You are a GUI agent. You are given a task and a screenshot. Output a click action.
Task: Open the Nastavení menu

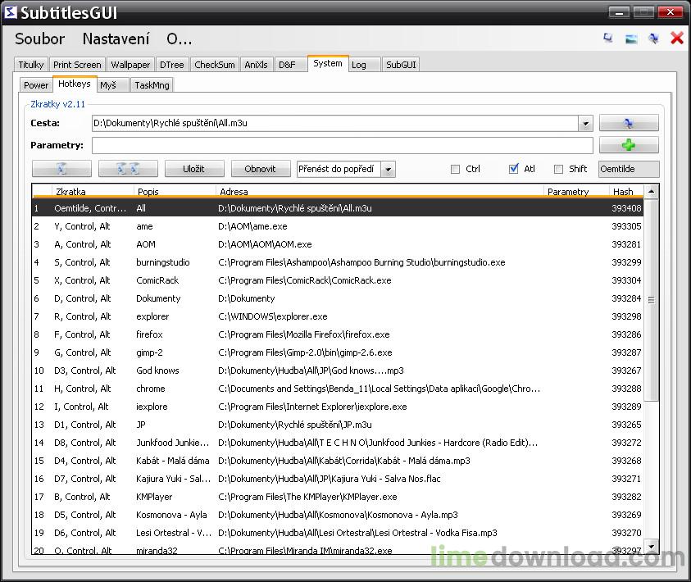116,39
